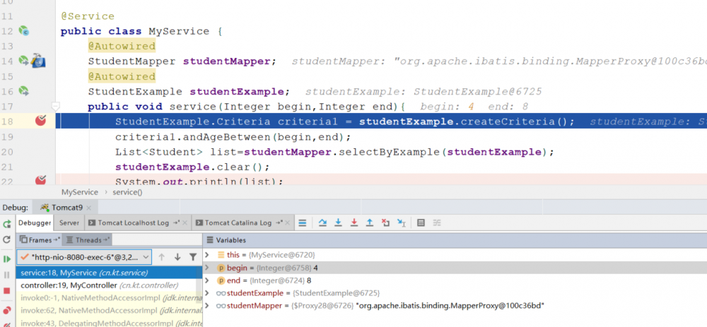Open the thread selector http-nio-8080-exec-6 dropdown
The height and width of the screenshot is (327, 707).
click(x=84, y=257)
